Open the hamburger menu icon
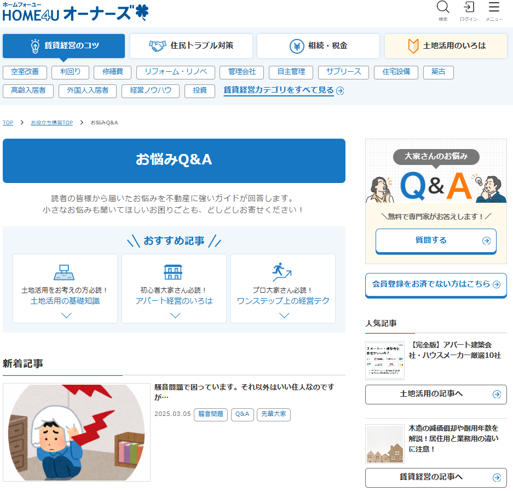Viewport: 513px width, 491px height. 494,8
